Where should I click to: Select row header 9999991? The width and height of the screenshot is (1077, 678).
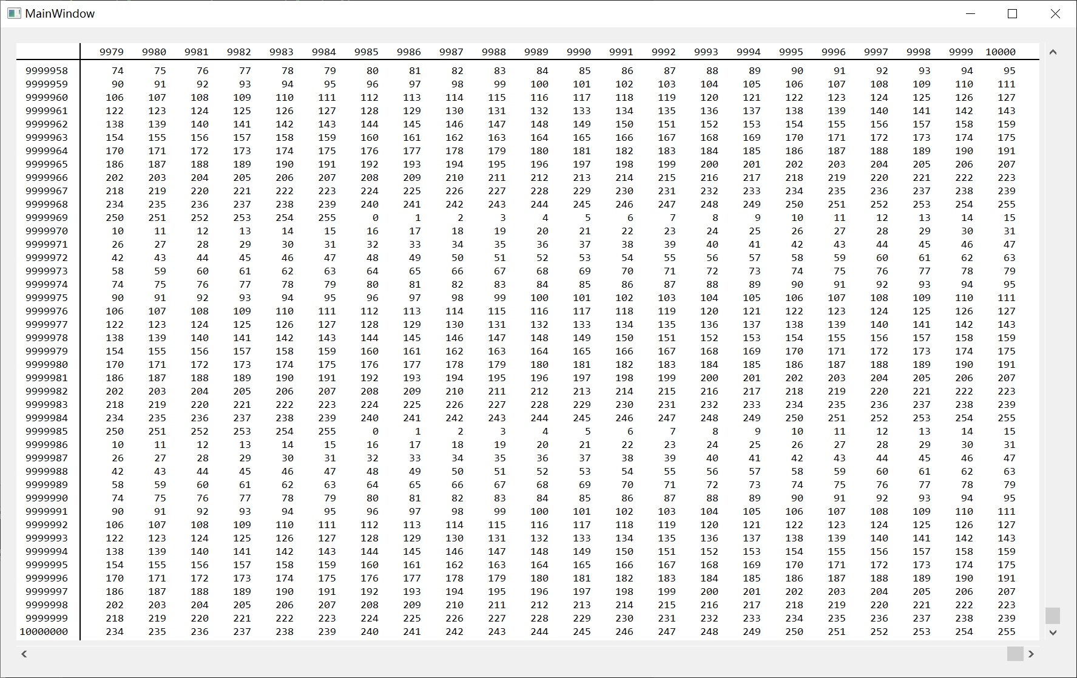(x=47, y=512)
